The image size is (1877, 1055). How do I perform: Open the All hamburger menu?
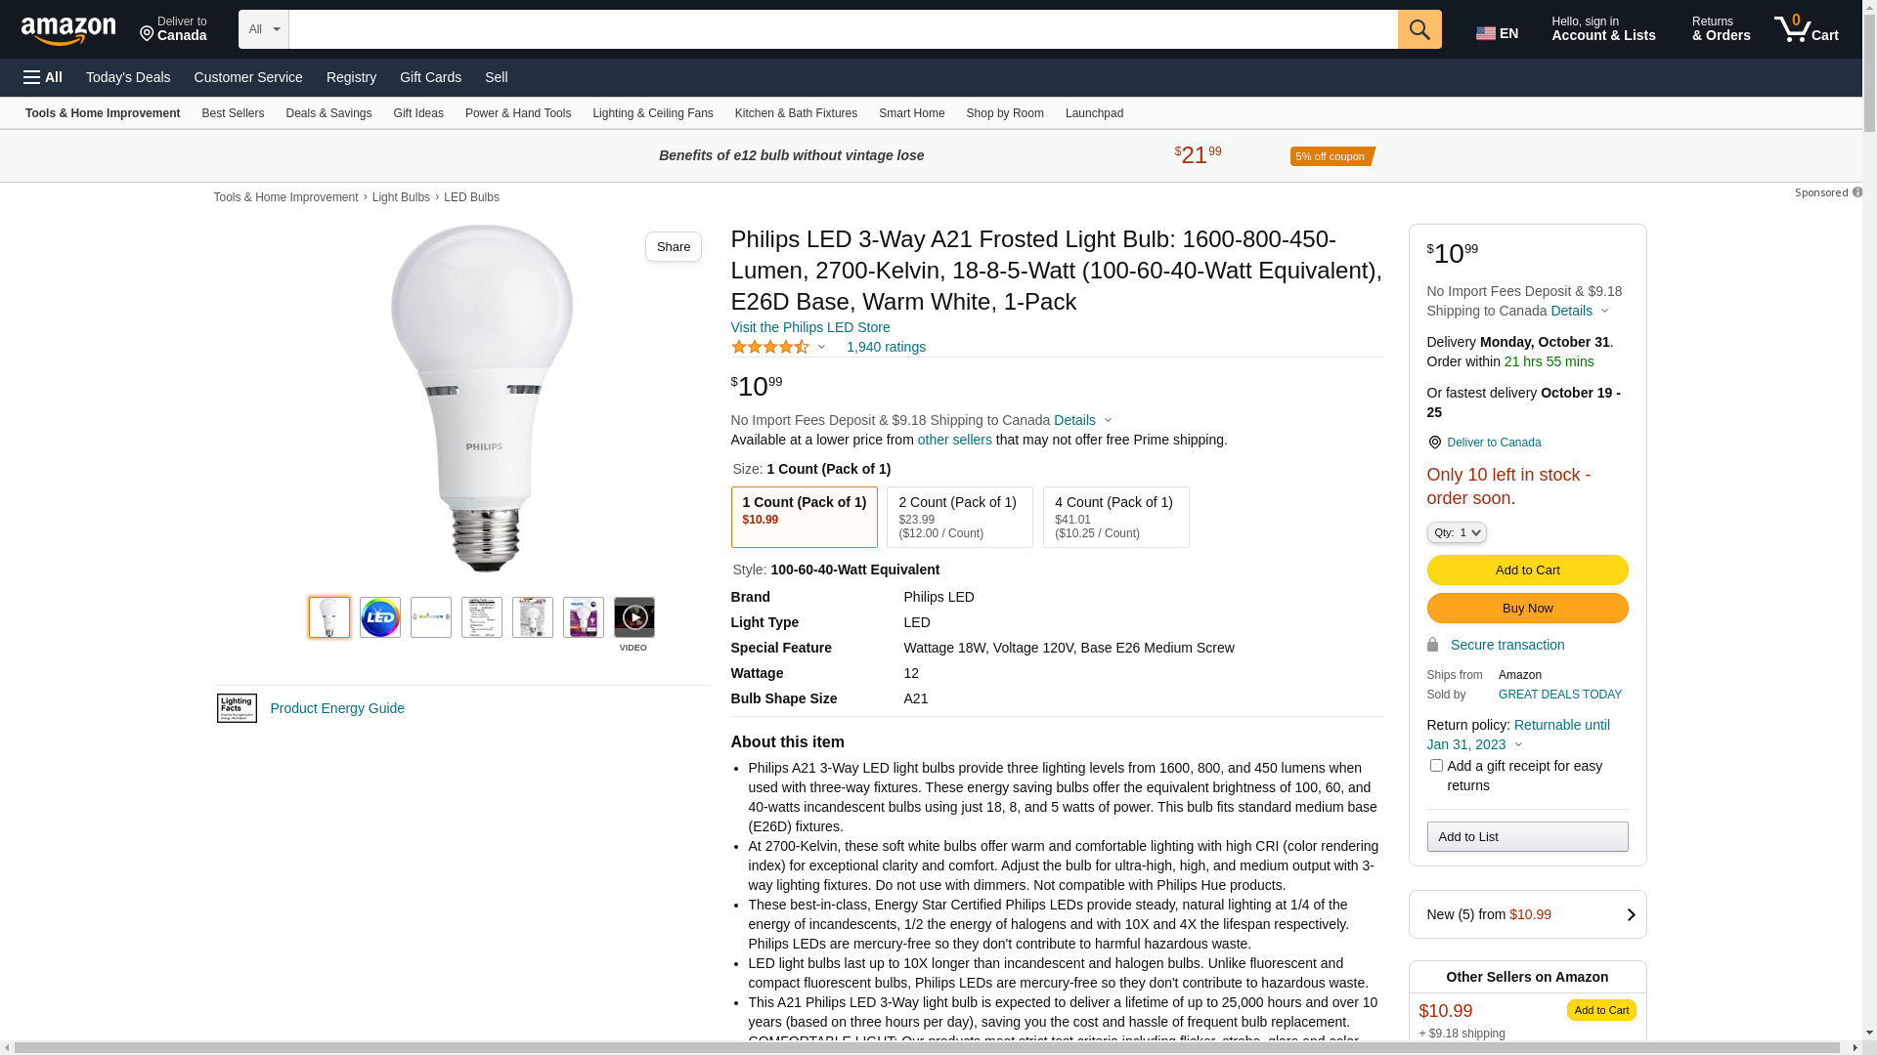coord(43,77)
